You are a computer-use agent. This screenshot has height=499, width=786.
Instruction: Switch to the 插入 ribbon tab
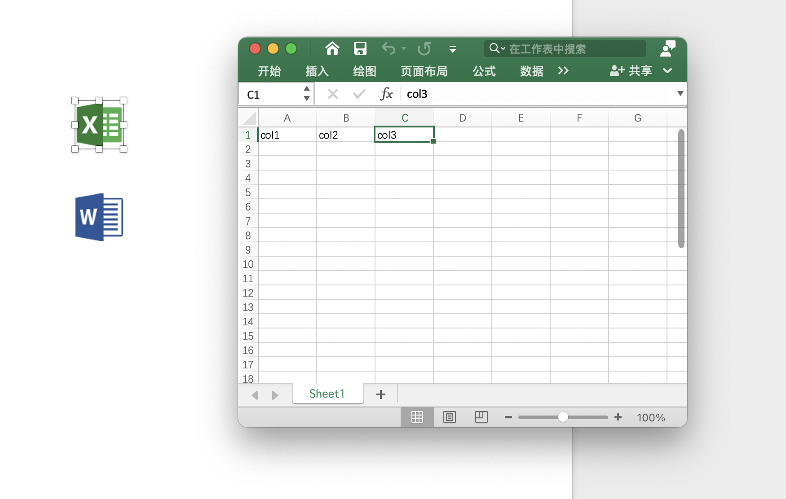tap(316, 71)
